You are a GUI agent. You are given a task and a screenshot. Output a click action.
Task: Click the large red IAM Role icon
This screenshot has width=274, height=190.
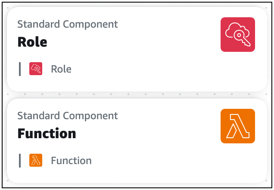click(237, 35)
